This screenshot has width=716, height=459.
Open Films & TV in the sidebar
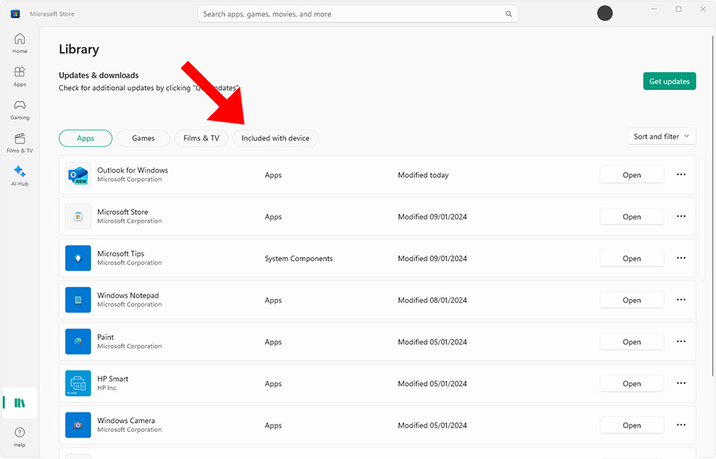(x=20, y=142)
